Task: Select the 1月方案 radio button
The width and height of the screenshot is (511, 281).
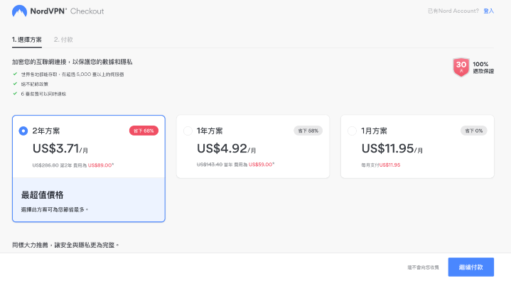Action: pos(352,131)
